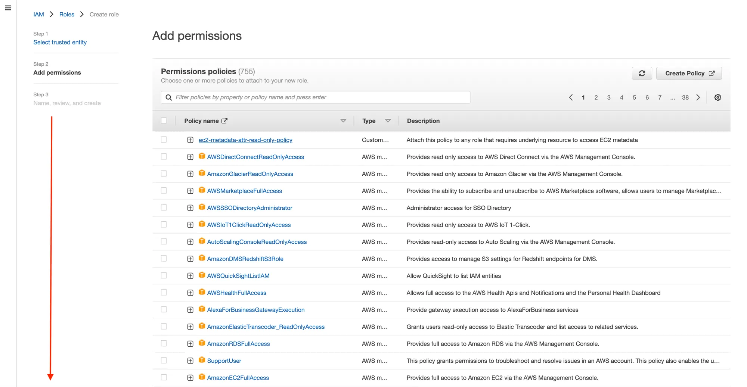Check the ec2-metadata-attr-read-only-policy checkbox
The width and height of the screenshot is (747, 387).
(164, 140)
